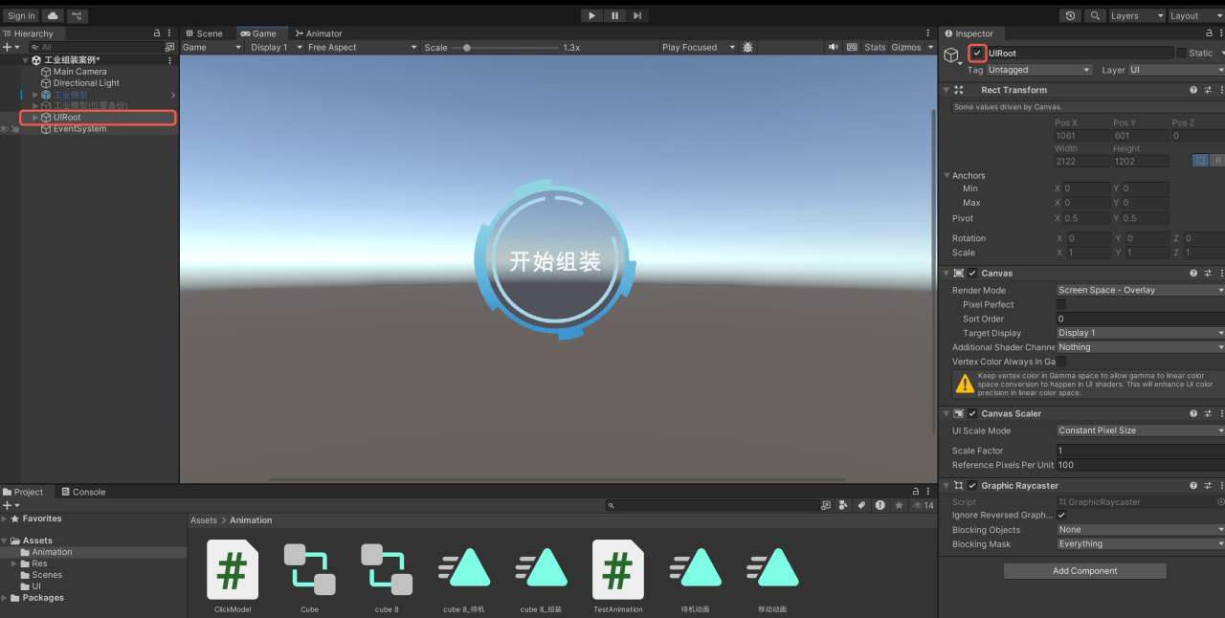Image resolution: width=1225 pixels, height=618 pixels.
Task: Start Play mode with the play button
Action: (x=591, y=15)
